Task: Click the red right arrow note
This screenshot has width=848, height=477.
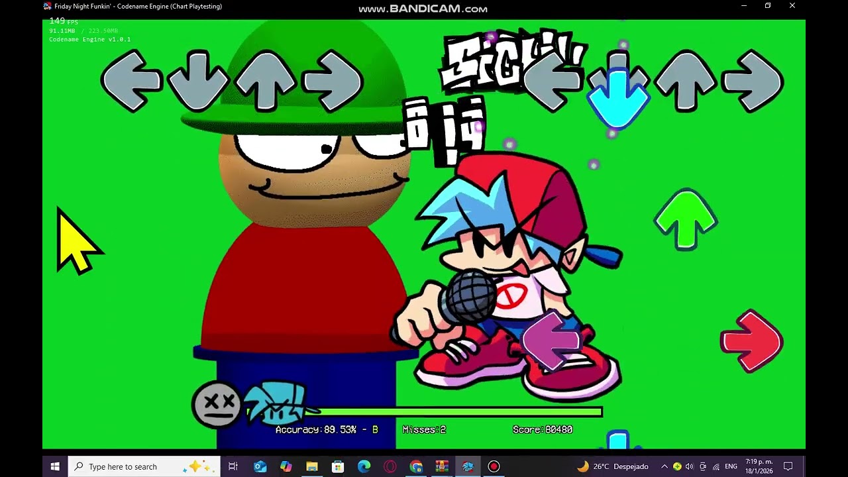Action: pyautogui.click(x=752, y=341)
